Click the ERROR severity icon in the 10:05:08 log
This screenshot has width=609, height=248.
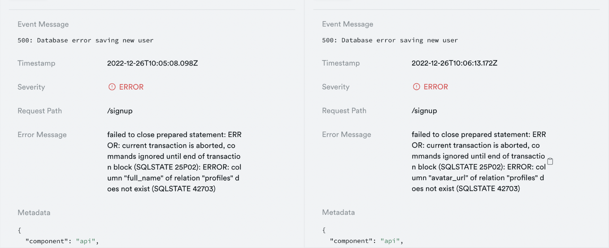pyautogui.click(x=112, y=87)
